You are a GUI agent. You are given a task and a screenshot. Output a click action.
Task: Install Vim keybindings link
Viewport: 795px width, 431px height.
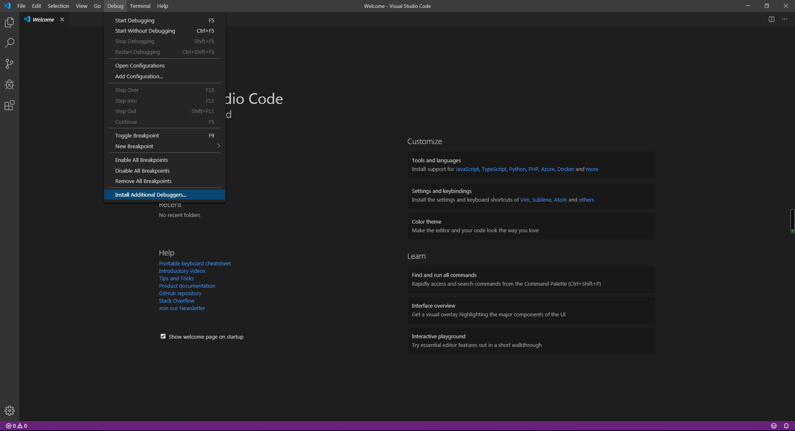click(525, 200)
